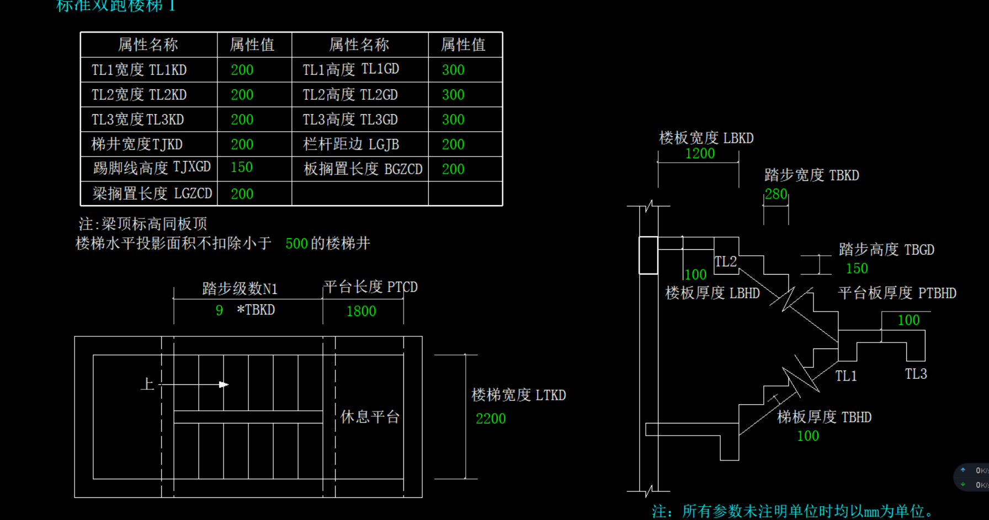
Task: Click the '上' direction label in the plan
Action: tap(147, 384)
